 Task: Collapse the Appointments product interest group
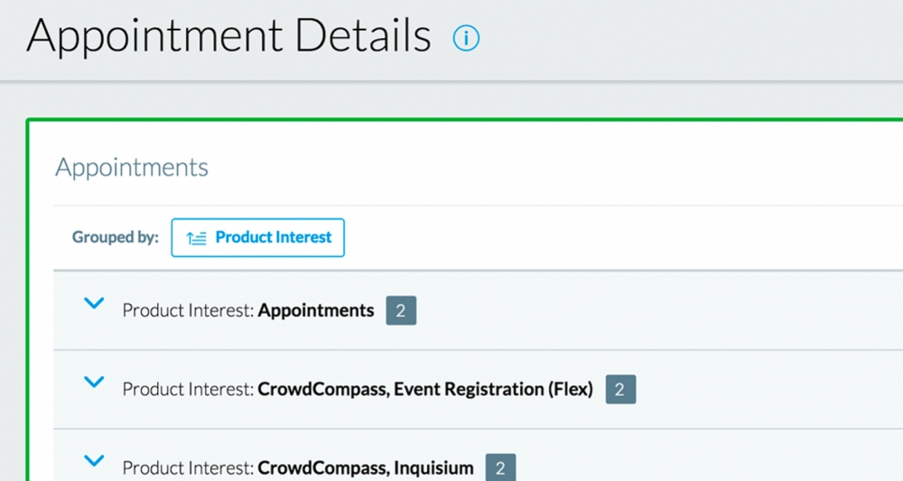tap(93, 304)
